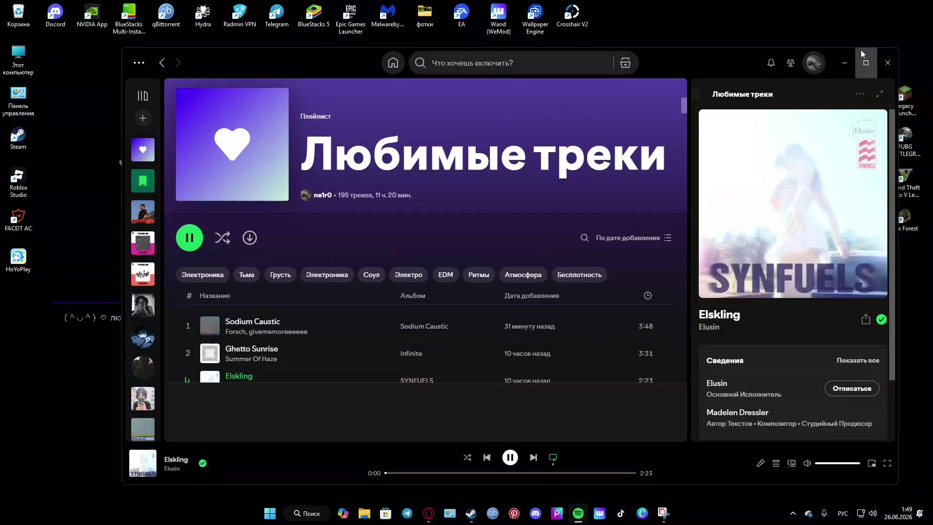
Task: Search within the playlist using the magnifier icon
Action: coord(585,238)
